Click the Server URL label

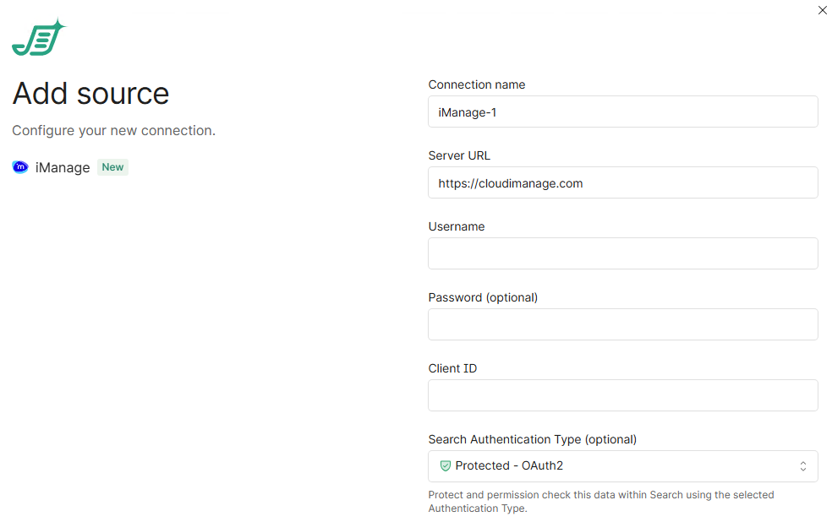point(458,155)
